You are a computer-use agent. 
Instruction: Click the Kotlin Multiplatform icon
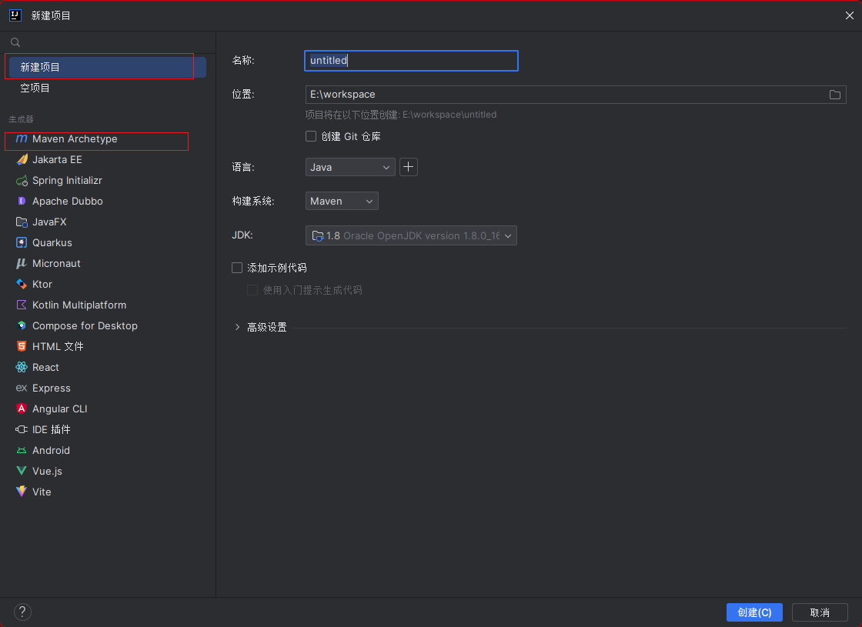pos(22,305)
